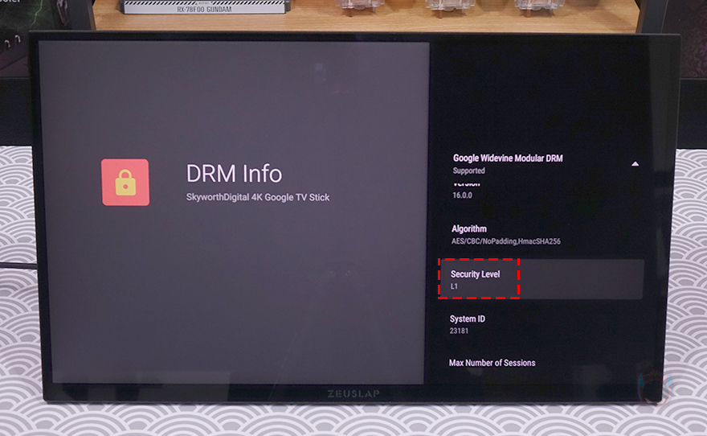
Task: Collapse the Google Widevine Modular DRM section arrow
Action: pos(635,164)
